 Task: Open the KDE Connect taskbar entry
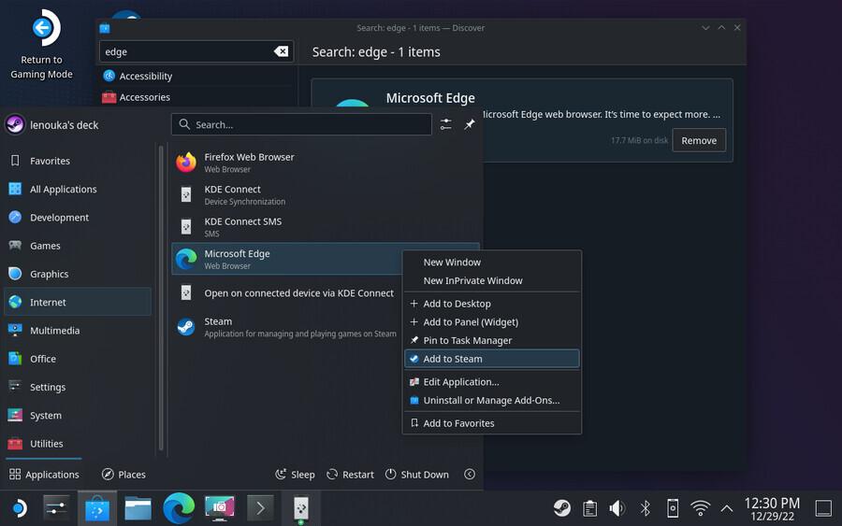301,507
